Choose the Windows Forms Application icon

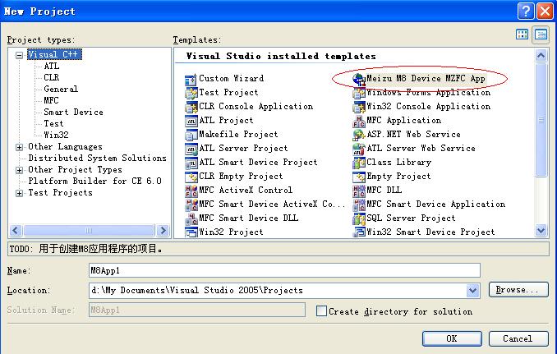coord(359,93)
